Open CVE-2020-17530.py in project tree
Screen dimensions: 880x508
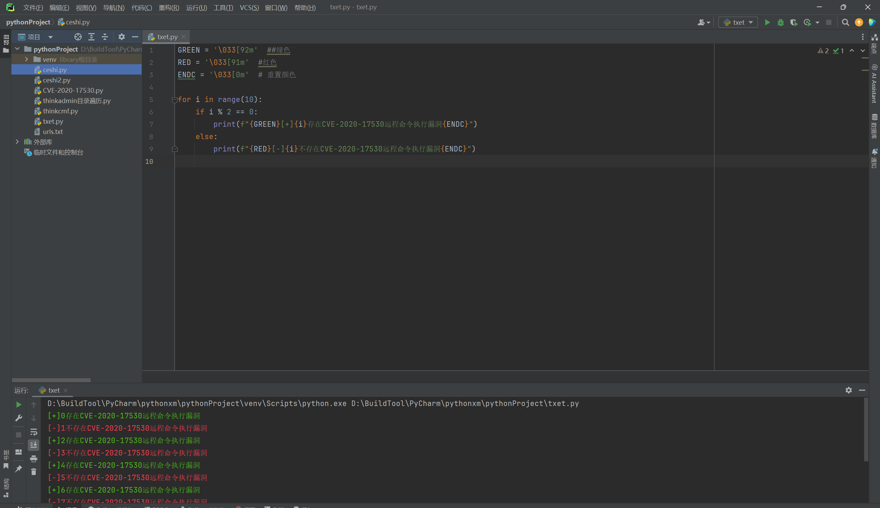(x=73, y=90)
